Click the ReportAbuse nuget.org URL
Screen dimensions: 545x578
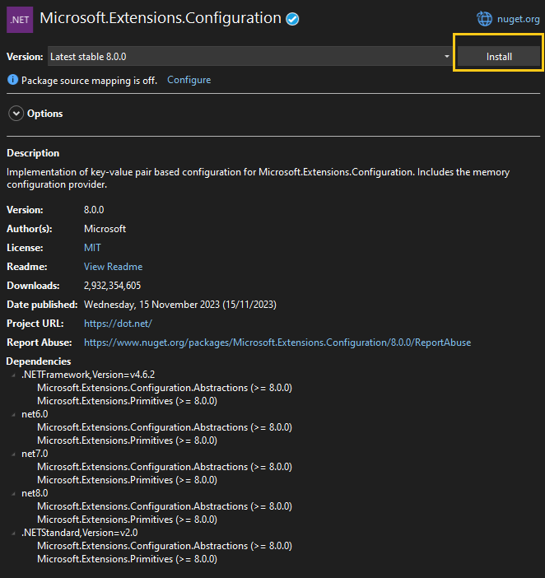tap(277, 343)
